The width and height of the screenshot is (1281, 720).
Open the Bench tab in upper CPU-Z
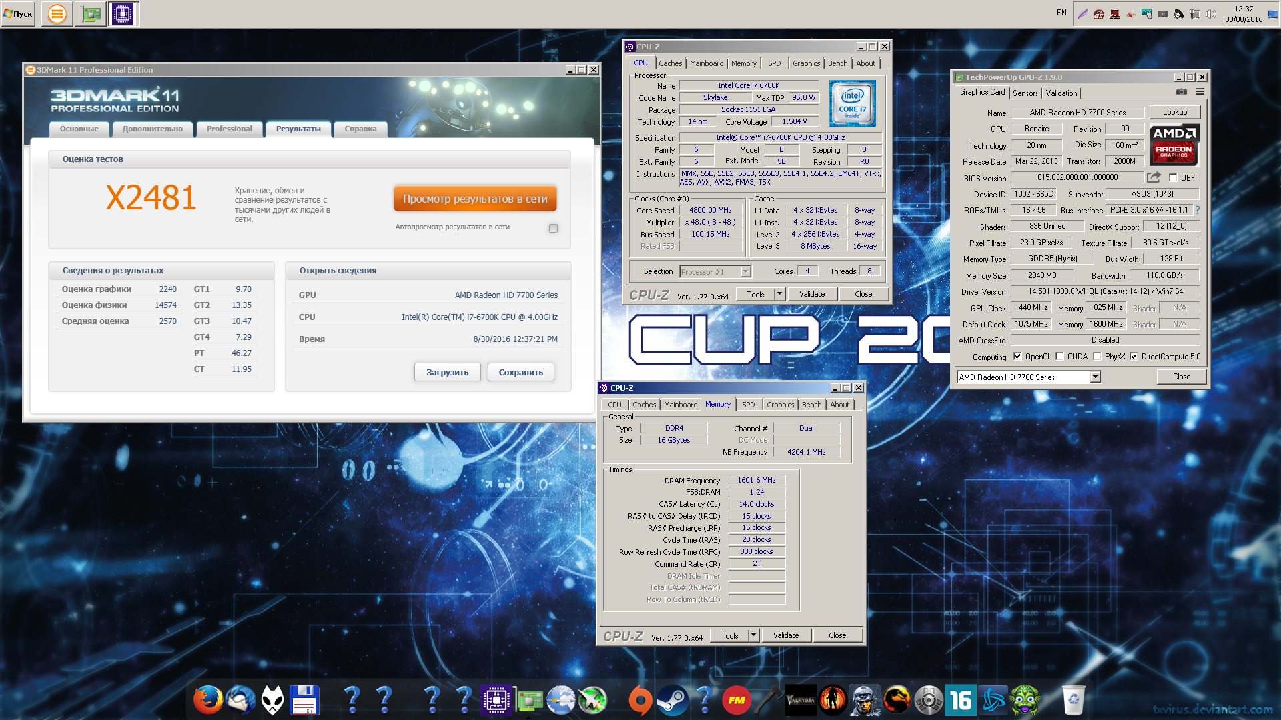[837, 63]
